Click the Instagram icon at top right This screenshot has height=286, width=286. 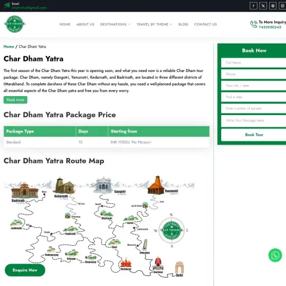[x=283, y=6]
